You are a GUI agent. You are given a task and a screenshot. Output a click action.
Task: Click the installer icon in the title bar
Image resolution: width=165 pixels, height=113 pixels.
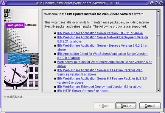tap(4, 3)
